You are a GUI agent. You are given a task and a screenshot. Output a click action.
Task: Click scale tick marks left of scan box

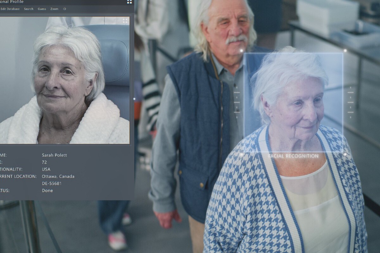(237, 102)
